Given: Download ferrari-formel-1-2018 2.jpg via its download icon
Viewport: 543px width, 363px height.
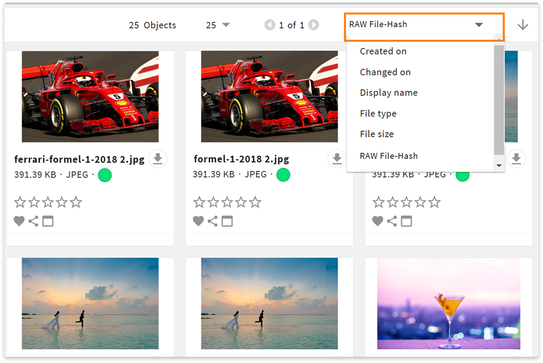Looking at the screenshot, I should pos(158,159).
